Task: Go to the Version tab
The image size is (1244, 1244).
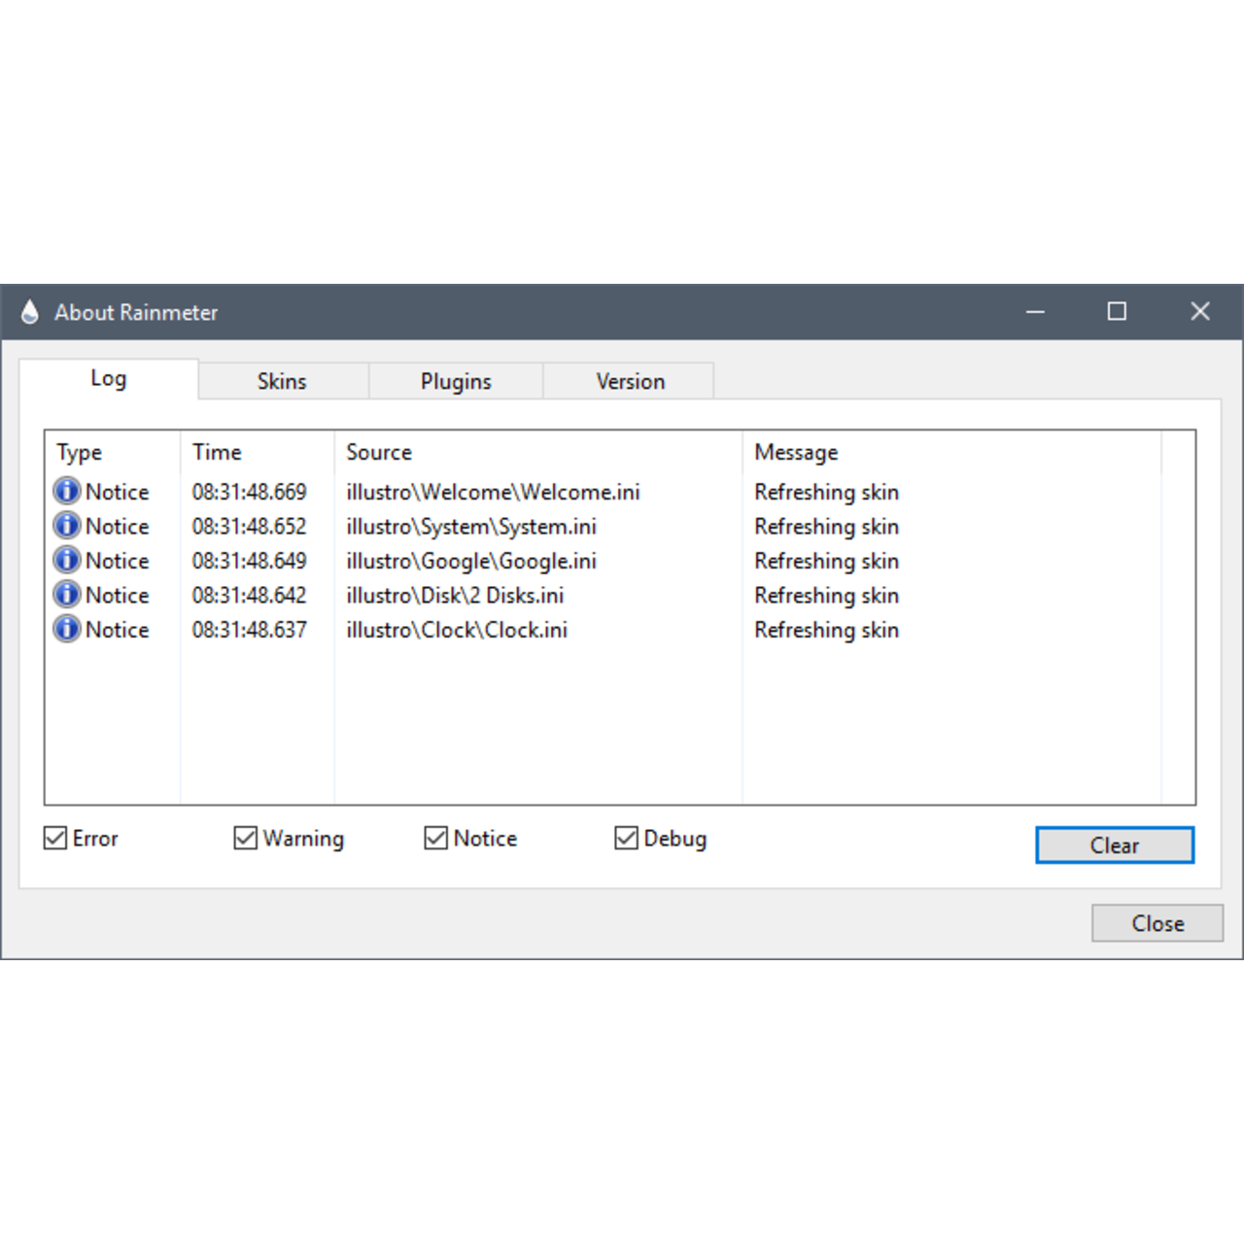Action: [630, 381]
